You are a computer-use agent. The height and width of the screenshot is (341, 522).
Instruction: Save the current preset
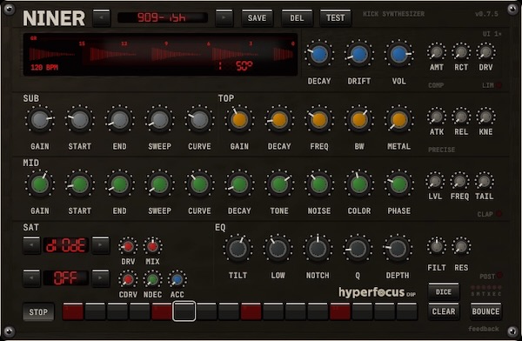click(x=257, y=18)
